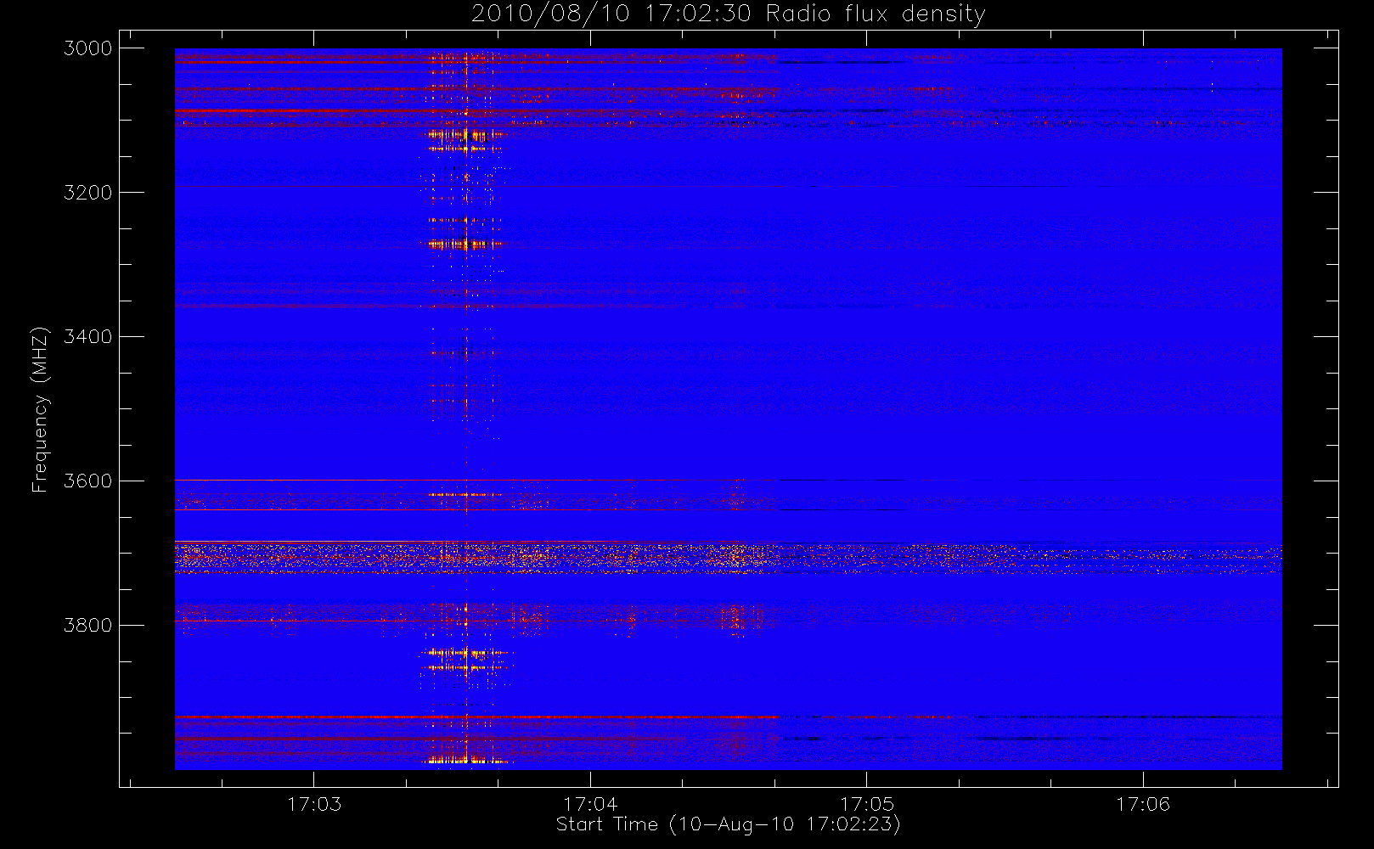
Task: Click the 3000 frequency tick label
Action: tap(88, 48)
